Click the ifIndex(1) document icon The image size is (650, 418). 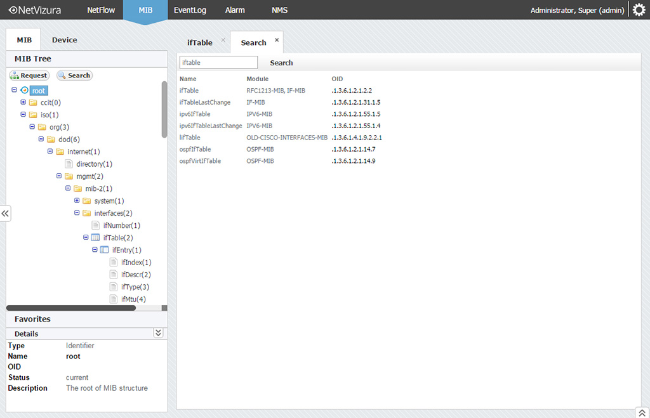pyautogui.click(x=114, y=262)
